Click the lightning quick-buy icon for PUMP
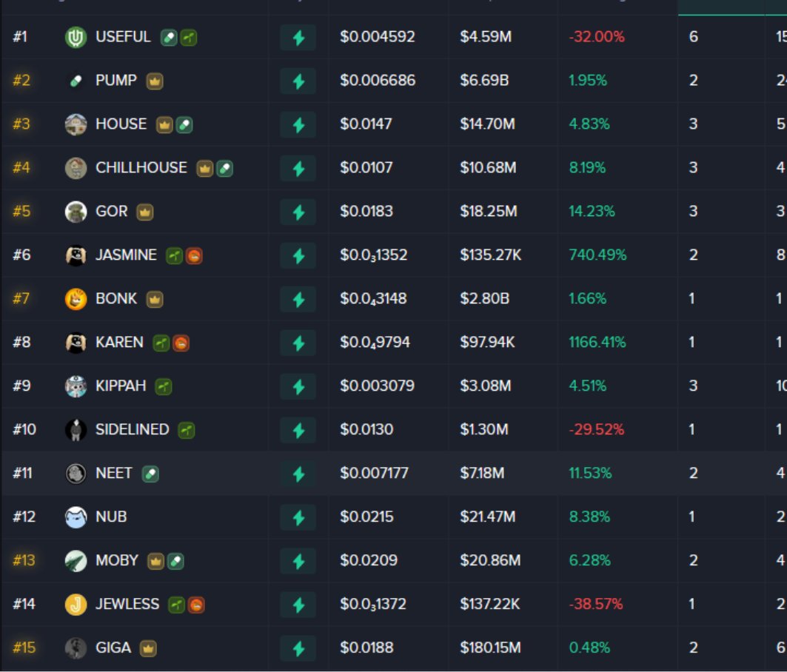Viewport: 787px width, 672px height. 298,81
